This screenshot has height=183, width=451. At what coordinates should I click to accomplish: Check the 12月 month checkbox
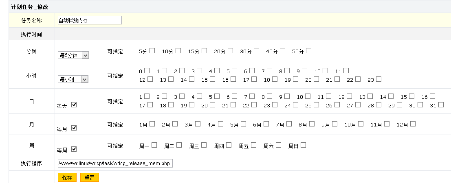click(413, 124)
